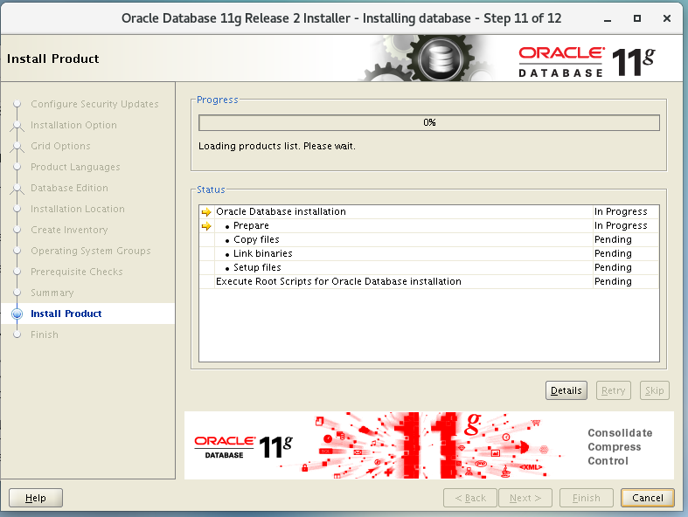Click the Oracle database gear logo in header

click(x=440, y=59)
